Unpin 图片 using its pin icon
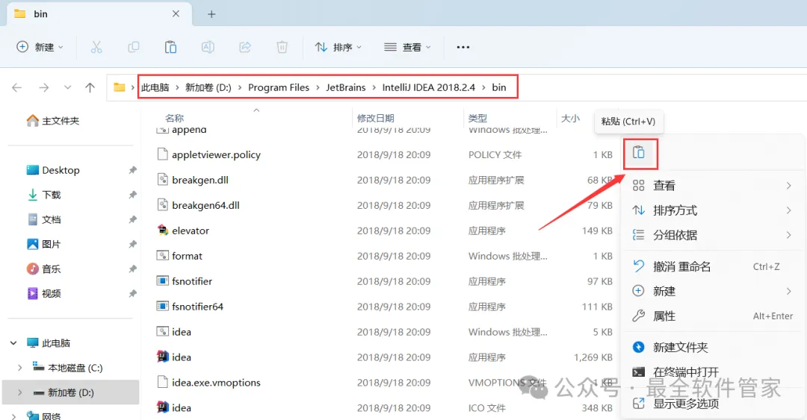 coord(133,244)
